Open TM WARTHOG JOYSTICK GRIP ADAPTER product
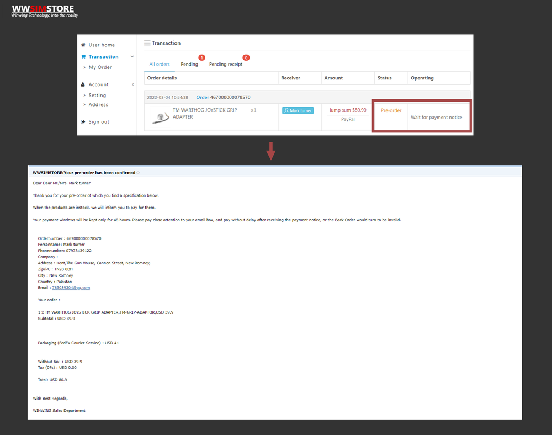 pyautogui.click(x=205, y=113)
